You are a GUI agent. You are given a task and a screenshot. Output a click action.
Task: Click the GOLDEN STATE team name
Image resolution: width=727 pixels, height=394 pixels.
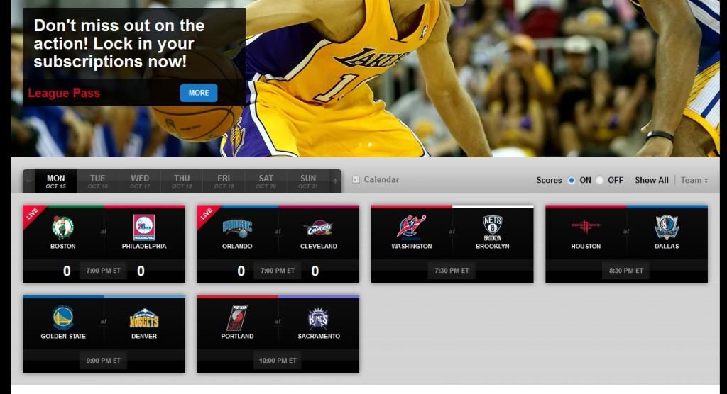click(63, 336)
